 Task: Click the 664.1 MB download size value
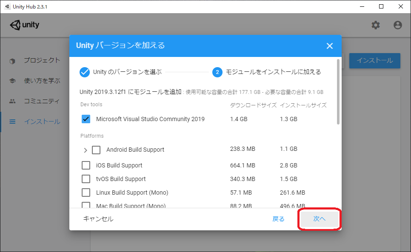click(243, 165)
